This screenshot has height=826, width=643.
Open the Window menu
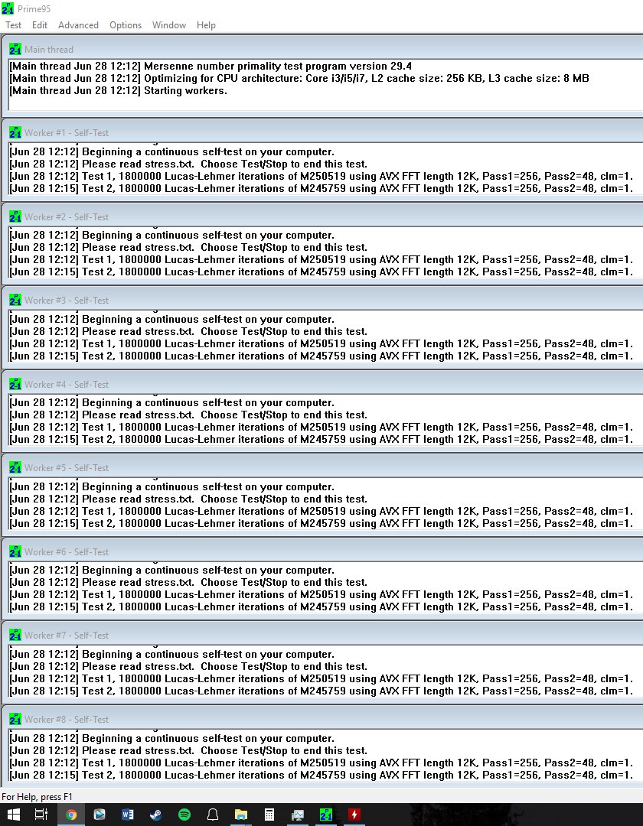point(168,25)
